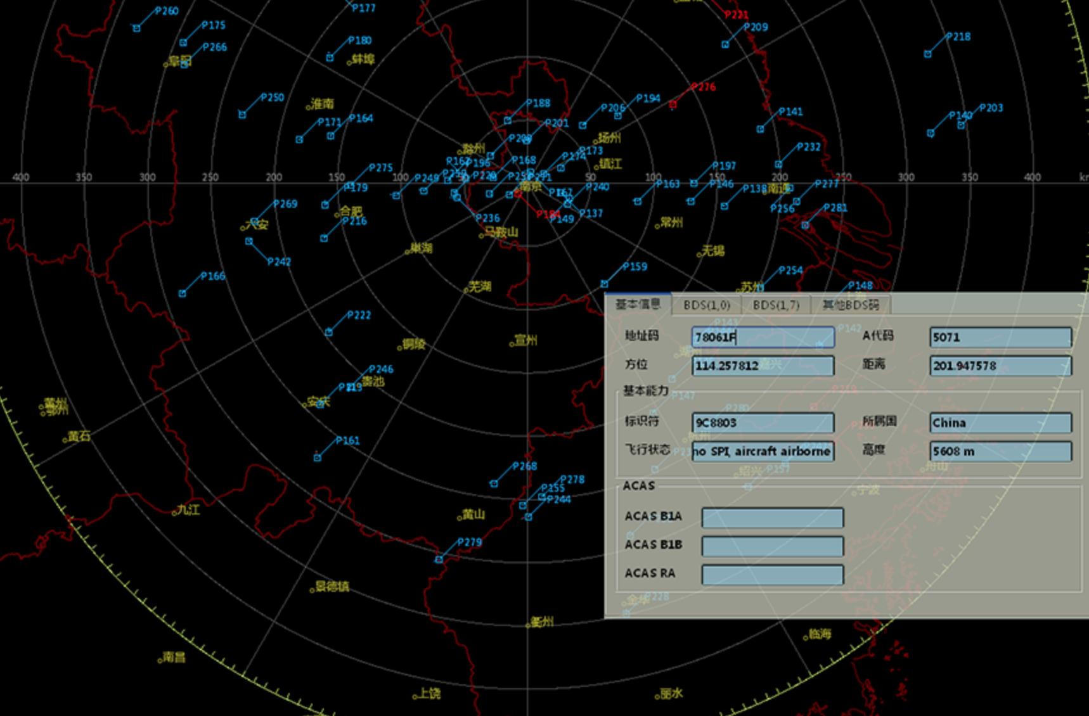Click the square marker of track P141
This screenshot has height=716, width=1089.
pyautogui.click(x=760, y=129)
